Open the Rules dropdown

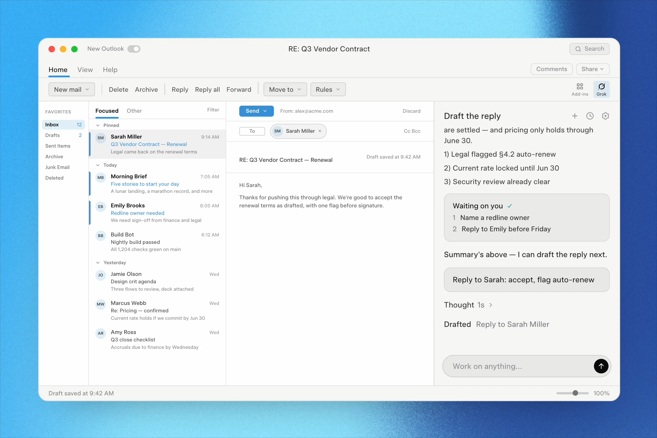point(328,89)
